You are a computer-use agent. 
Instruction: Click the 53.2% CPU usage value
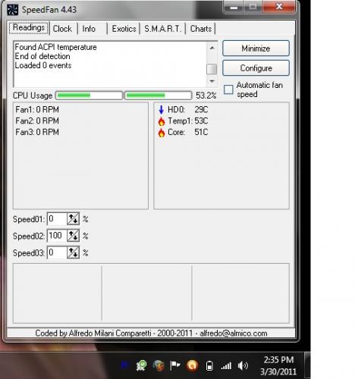[206, 96]
